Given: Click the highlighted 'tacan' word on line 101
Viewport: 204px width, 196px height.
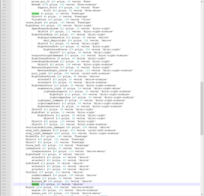Looking at the screenshot, I should (35, 14).
